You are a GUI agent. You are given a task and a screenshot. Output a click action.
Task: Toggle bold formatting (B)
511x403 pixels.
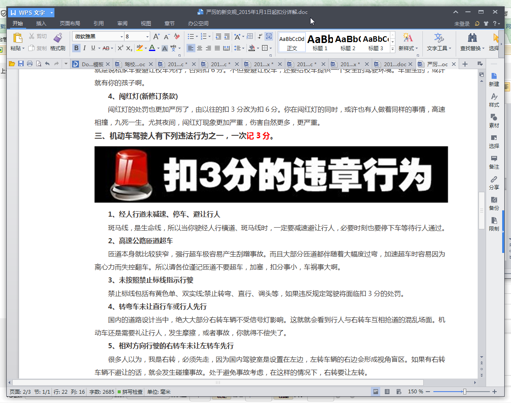click(76, 48)
